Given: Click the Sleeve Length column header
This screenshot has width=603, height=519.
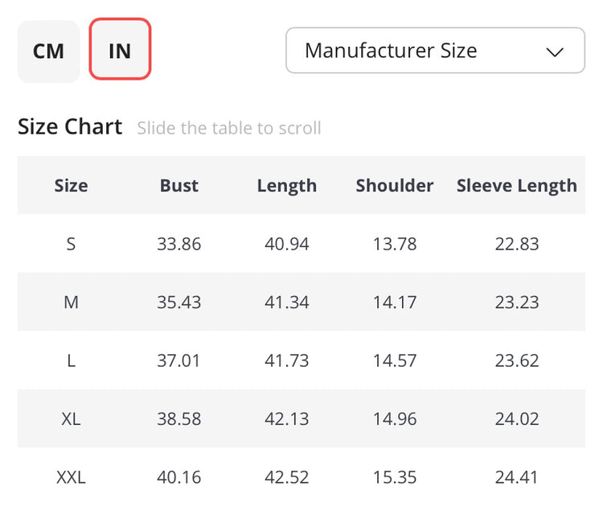Looking at the screenshot, I should click(x=517, y=185).
